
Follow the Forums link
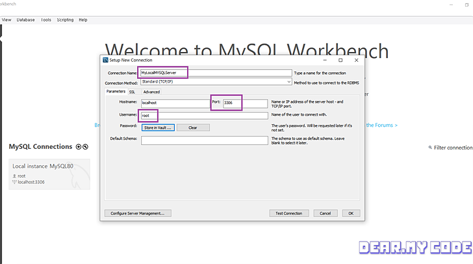(x=382, y=125)
